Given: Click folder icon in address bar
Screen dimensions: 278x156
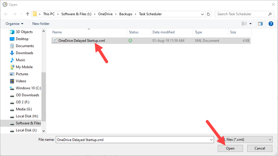Looking at the screenshot, I should (35, 14).
